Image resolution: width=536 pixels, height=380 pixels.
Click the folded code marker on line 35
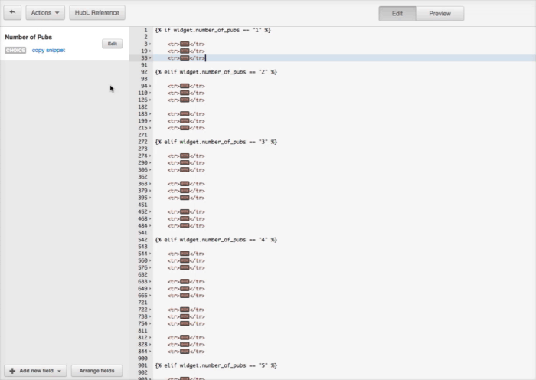tap(185, 58)
